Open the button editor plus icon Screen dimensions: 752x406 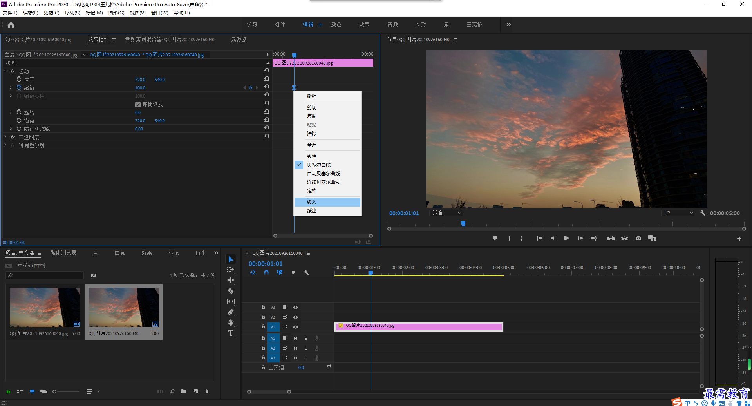739,239
